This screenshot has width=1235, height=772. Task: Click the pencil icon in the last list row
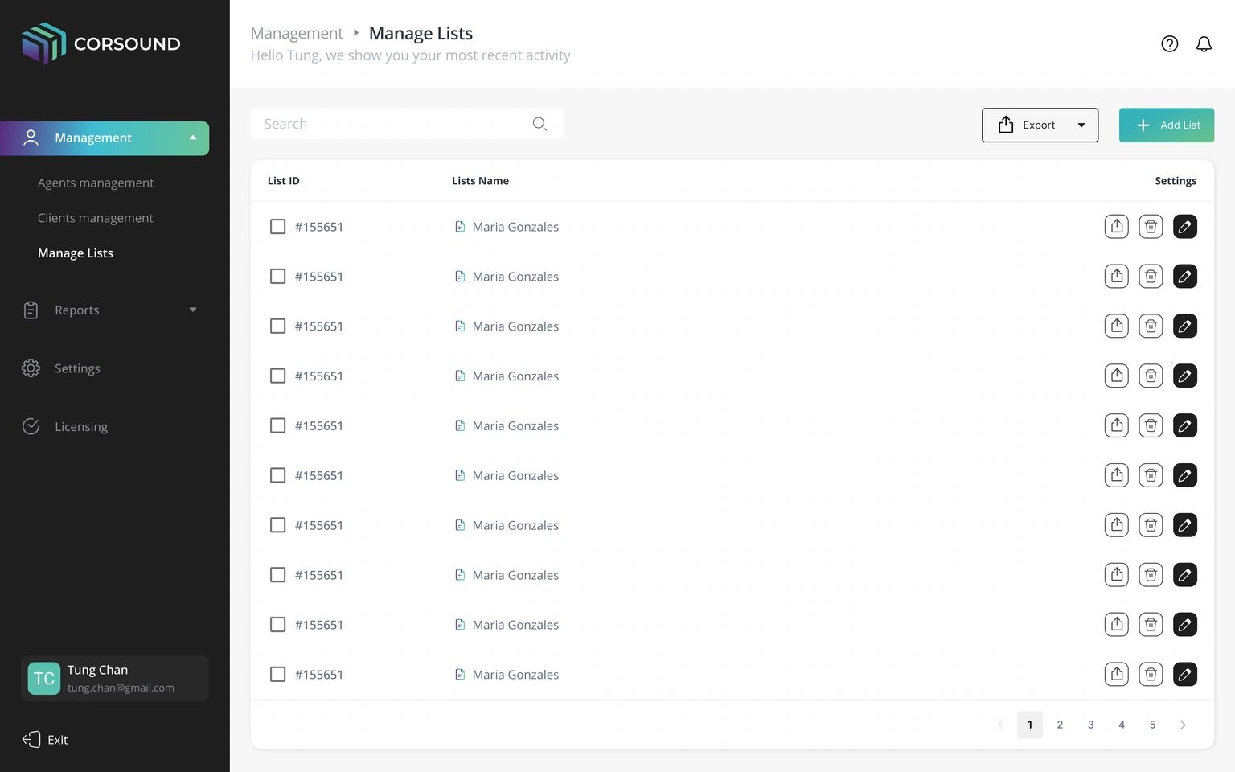[1185, 674]
